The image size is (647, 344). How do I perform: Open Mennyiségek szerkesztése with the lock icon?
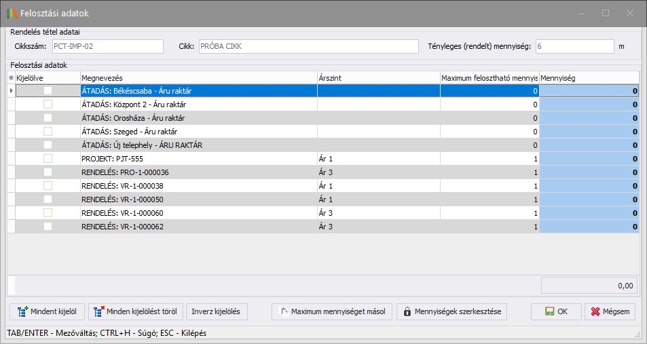[x=452, y=311]
